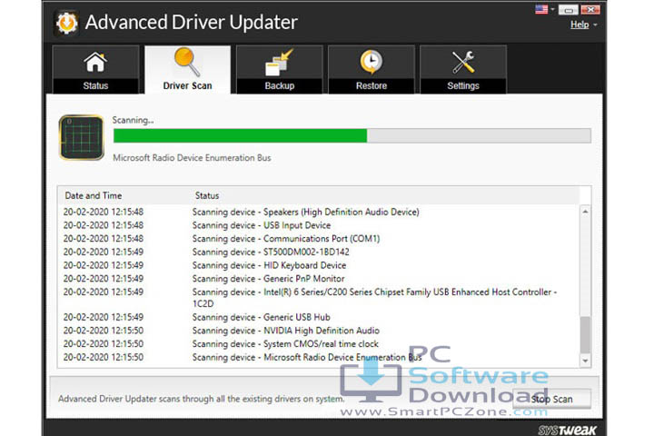The height and width of the screenshot is (436, 654).
Task: Click the footer text about scanning existing drivers
Action: pyautogui.click(x=202, y=399)
